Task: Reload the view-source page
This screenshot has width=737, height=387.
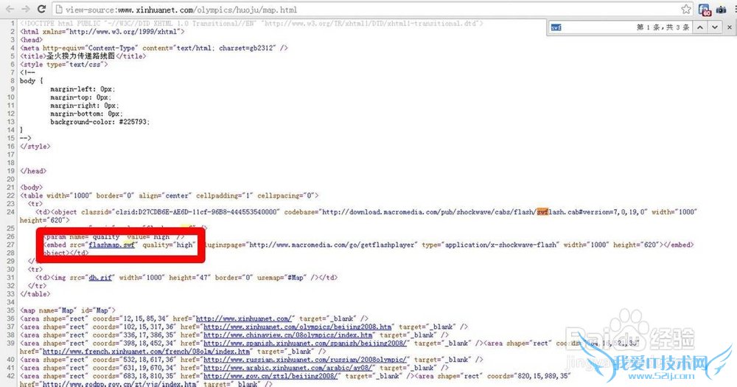Action: coord(41,9)
